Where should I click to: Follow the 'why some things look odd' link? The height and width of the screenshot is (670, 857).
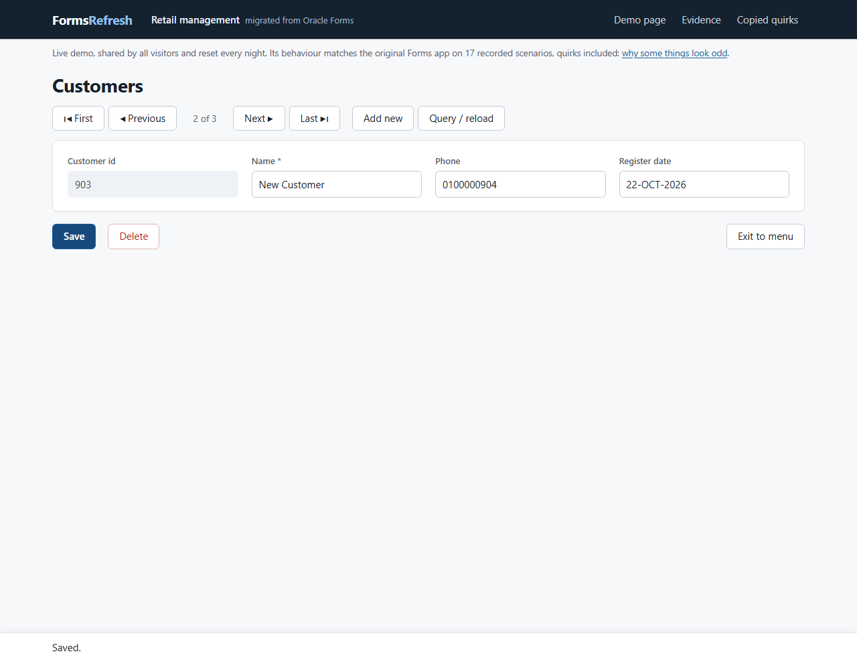click(674, 54)
